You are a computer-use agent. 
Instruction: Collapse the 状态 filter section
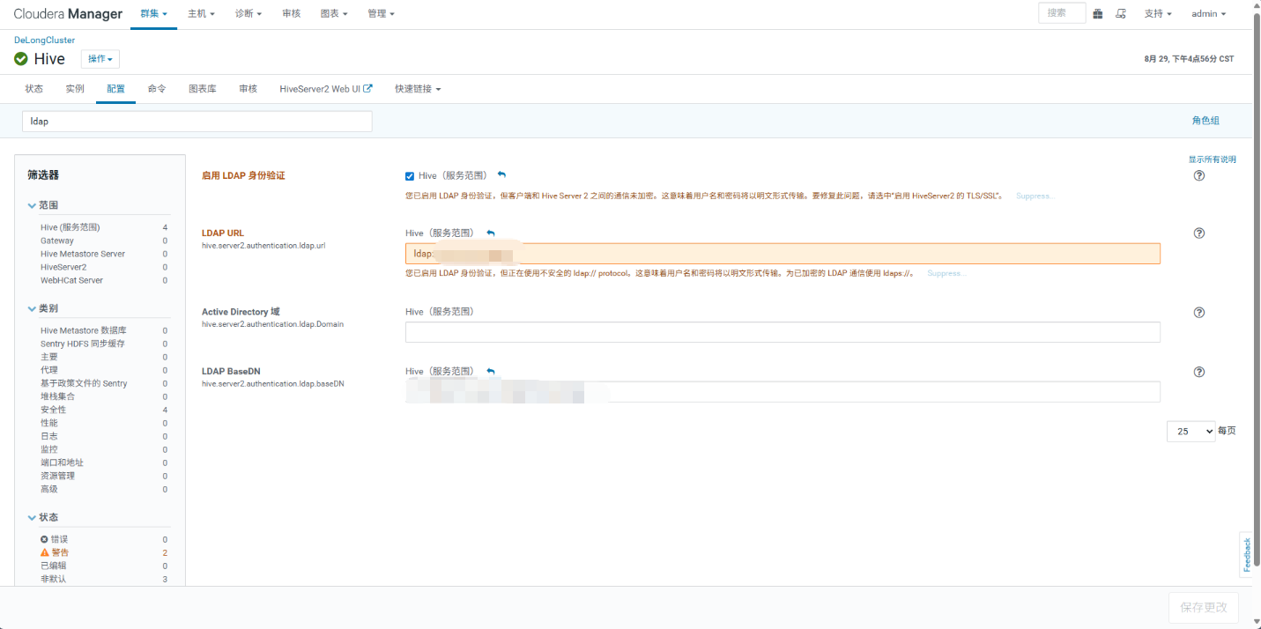[43, 517]
